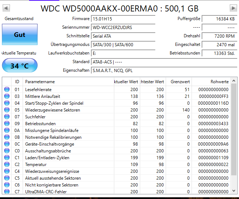Select the Mittlere Anlaufzeit parameter name
This screenshot has width=239, height=199.
pos(42,96)
